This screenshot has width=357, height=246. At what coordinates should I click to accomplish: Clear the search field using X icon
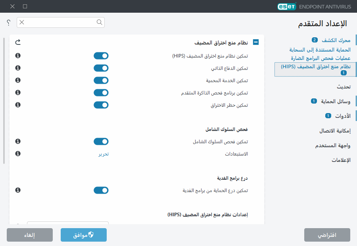click(x=22, y=23)
